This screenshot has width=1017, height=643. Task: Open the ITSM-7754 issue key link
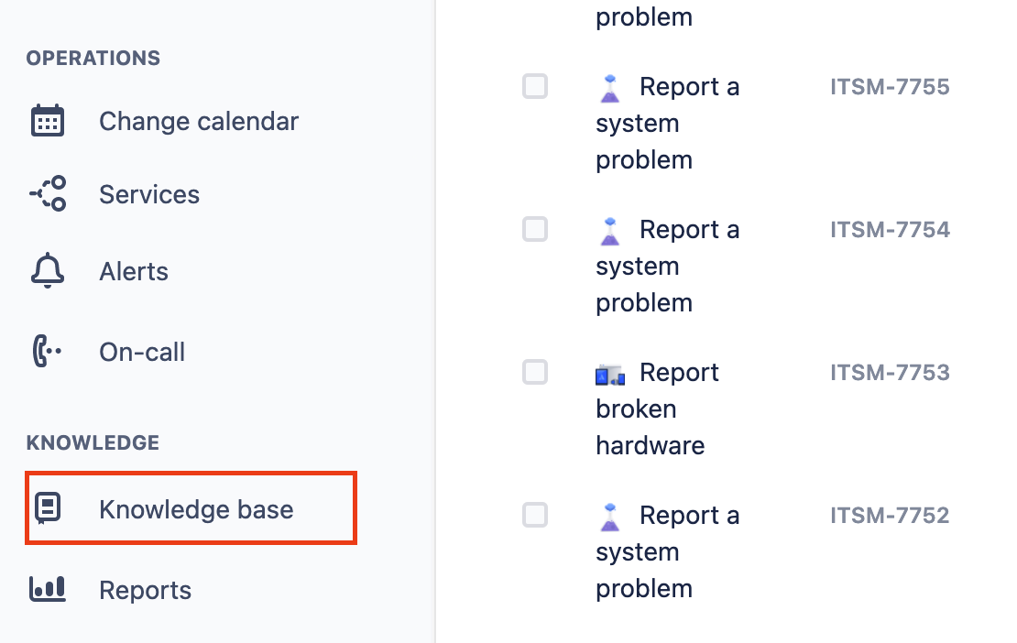pos(889,229)
